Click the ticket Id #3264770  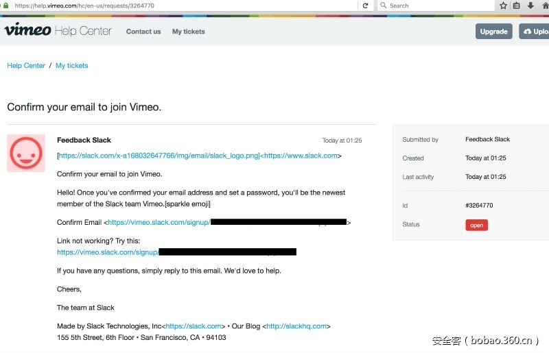(479, 206)
